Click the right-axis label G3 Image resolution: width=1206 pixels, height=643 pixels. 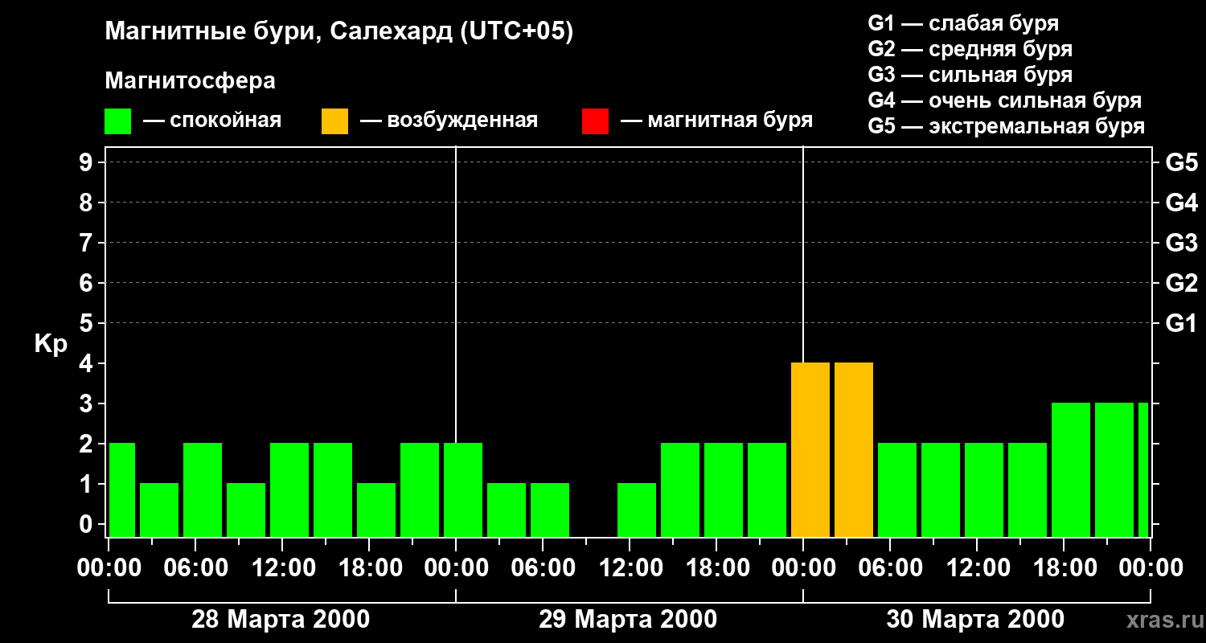click(x=1181, y=243)
